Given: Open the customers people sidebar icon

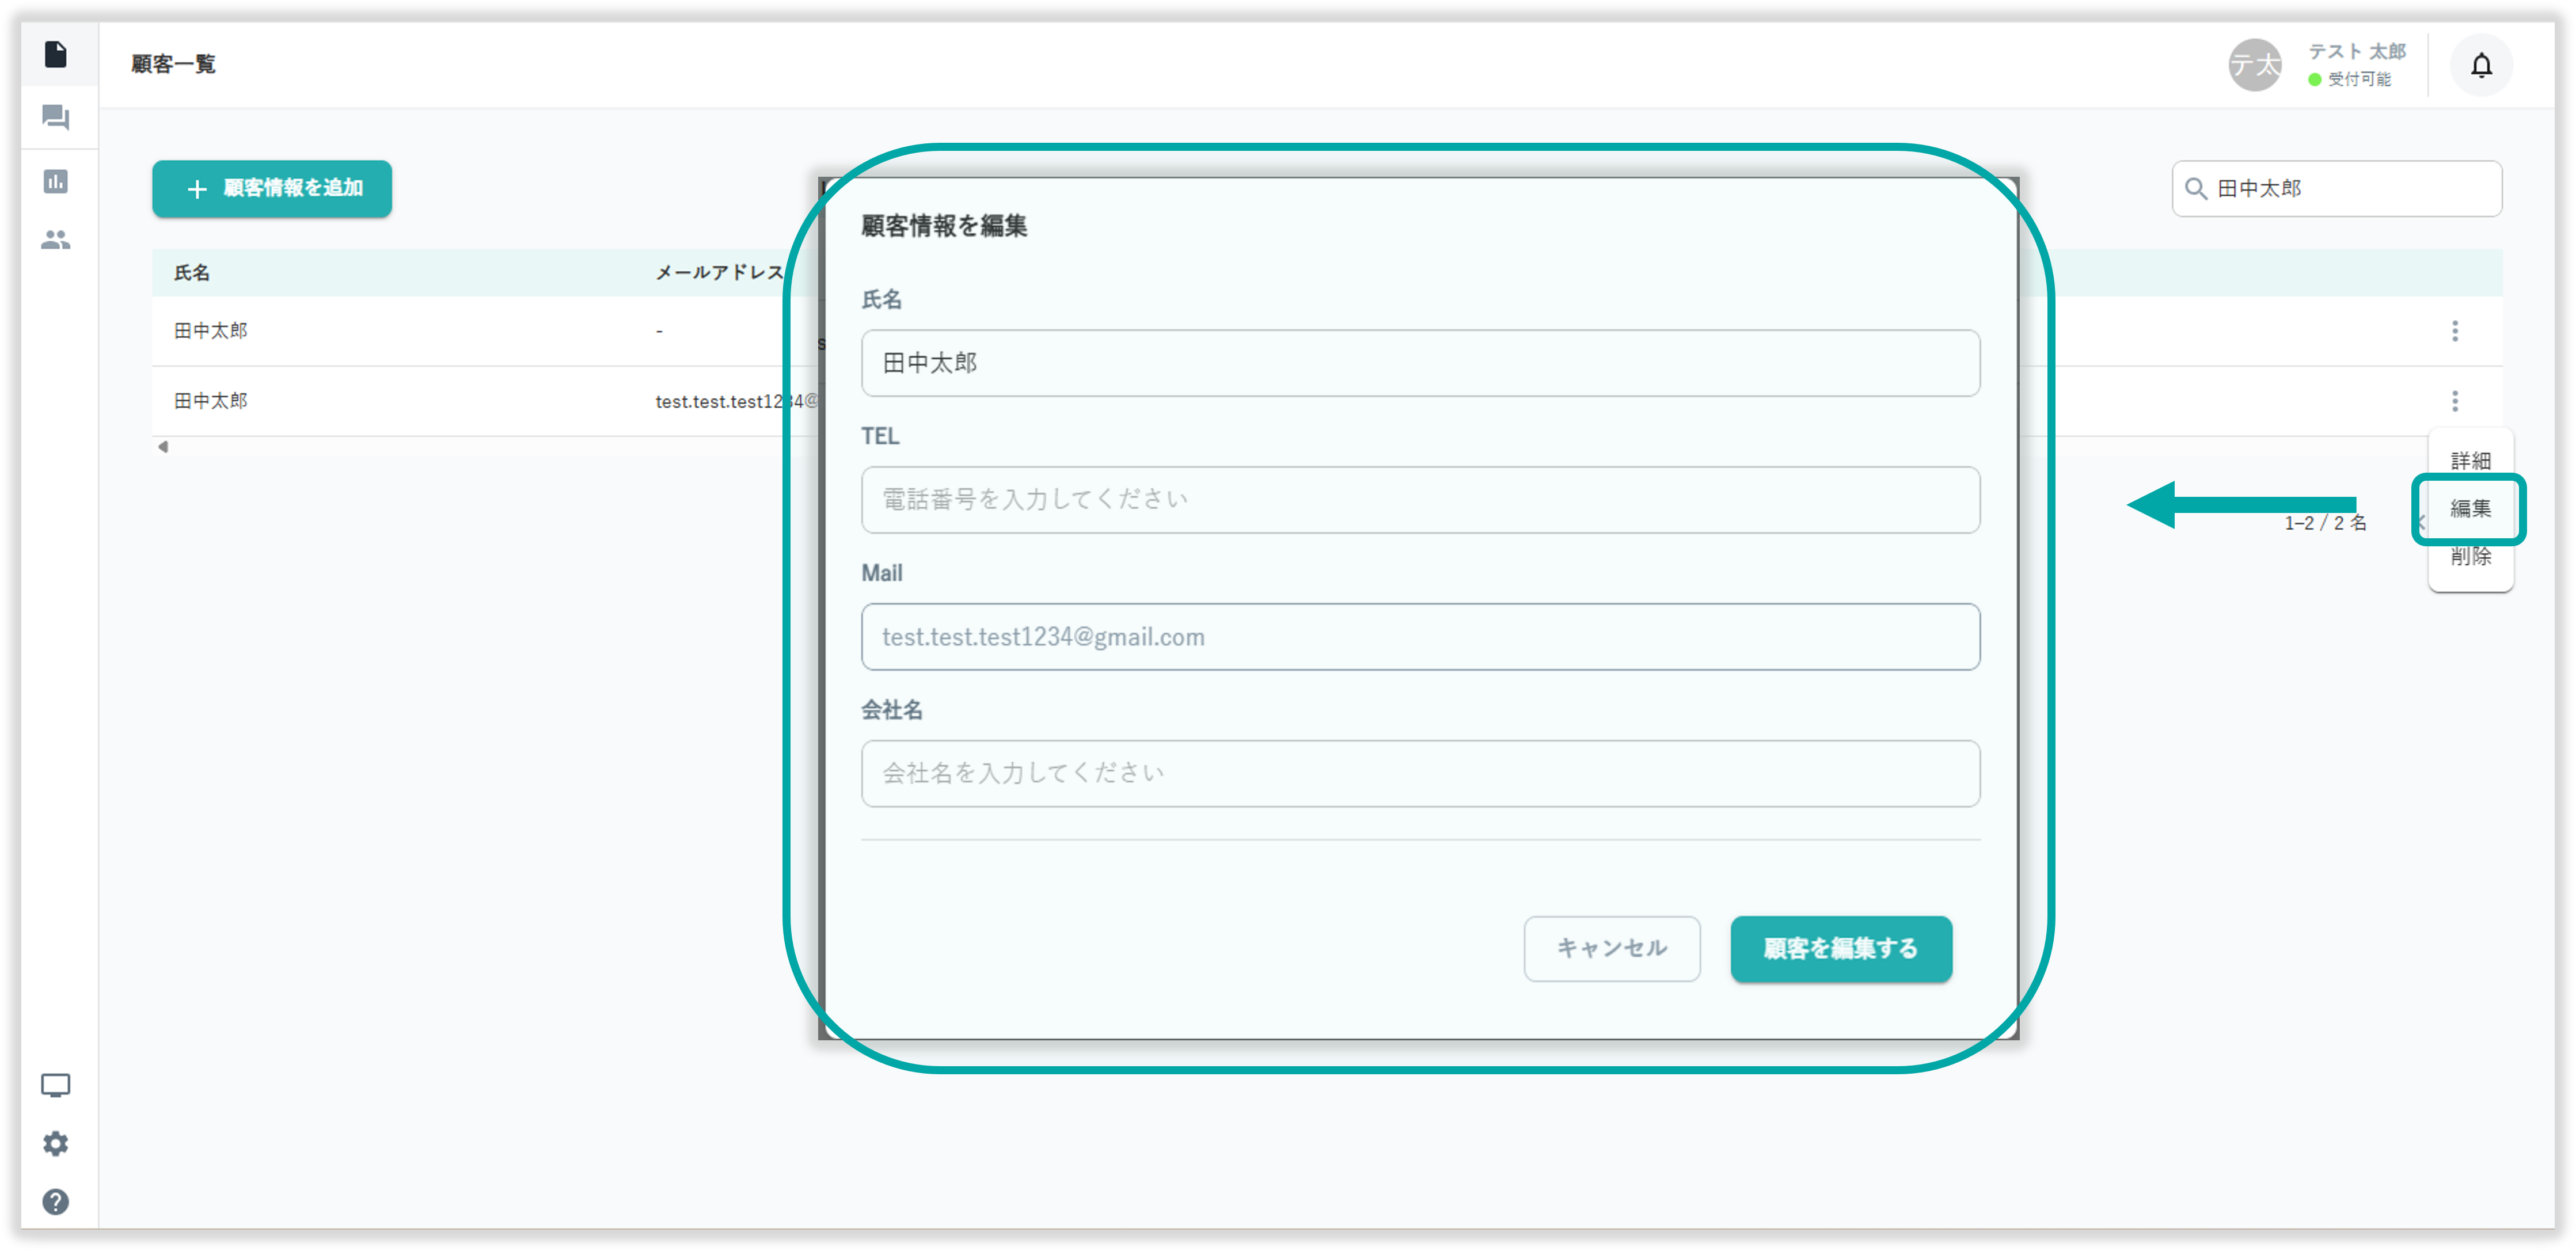Looking at the screenshot, I should point(56,240).
